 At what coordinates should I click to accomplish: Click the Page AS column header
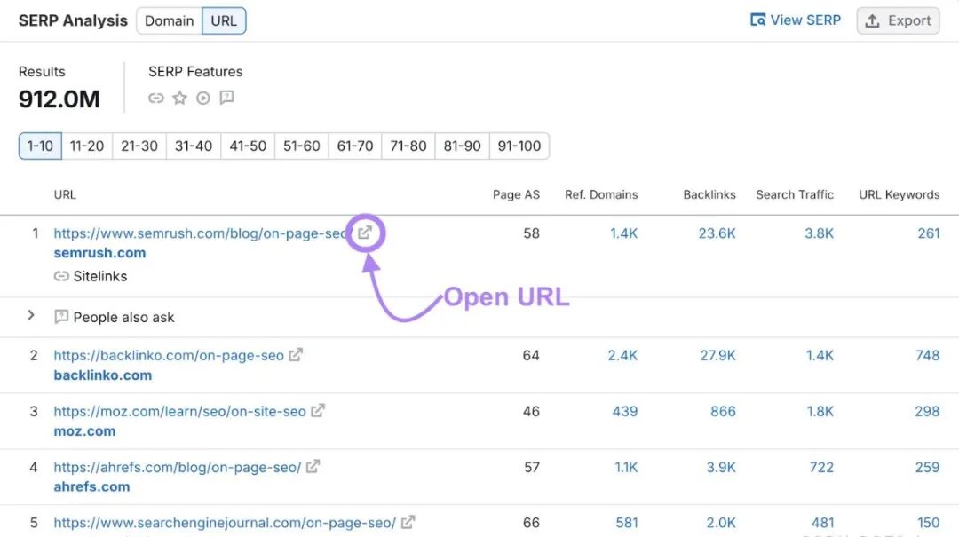click(x=516, y=194)
